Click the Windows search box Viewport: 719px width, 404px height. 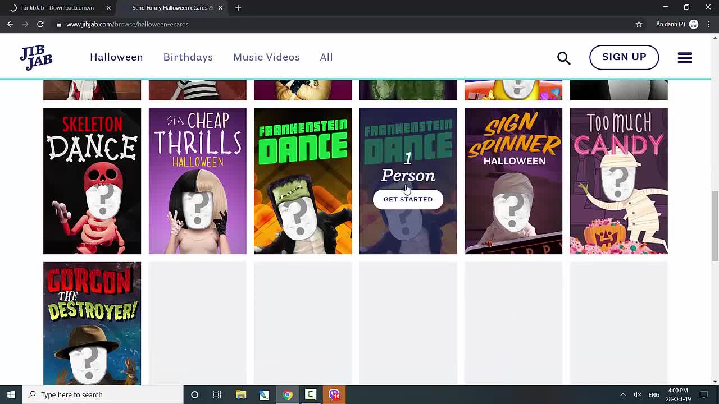coord(103,394)
